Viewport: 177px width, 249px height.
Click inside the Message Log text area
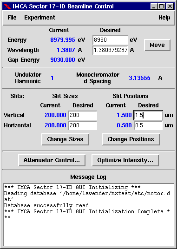[89, 215]
